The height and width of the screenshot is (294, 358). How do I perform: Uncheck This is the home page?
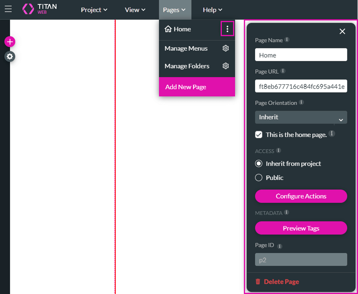pos(259,135)
